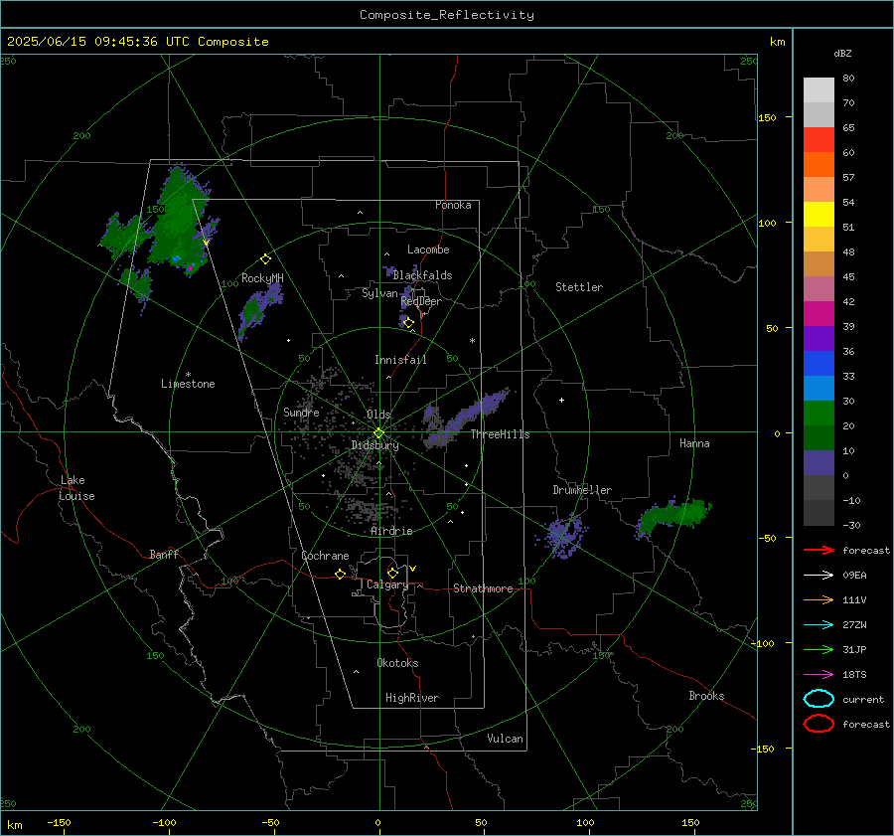Click the Innisfail town label
This screenshot has height=836, width=894.
click(400, 360)
